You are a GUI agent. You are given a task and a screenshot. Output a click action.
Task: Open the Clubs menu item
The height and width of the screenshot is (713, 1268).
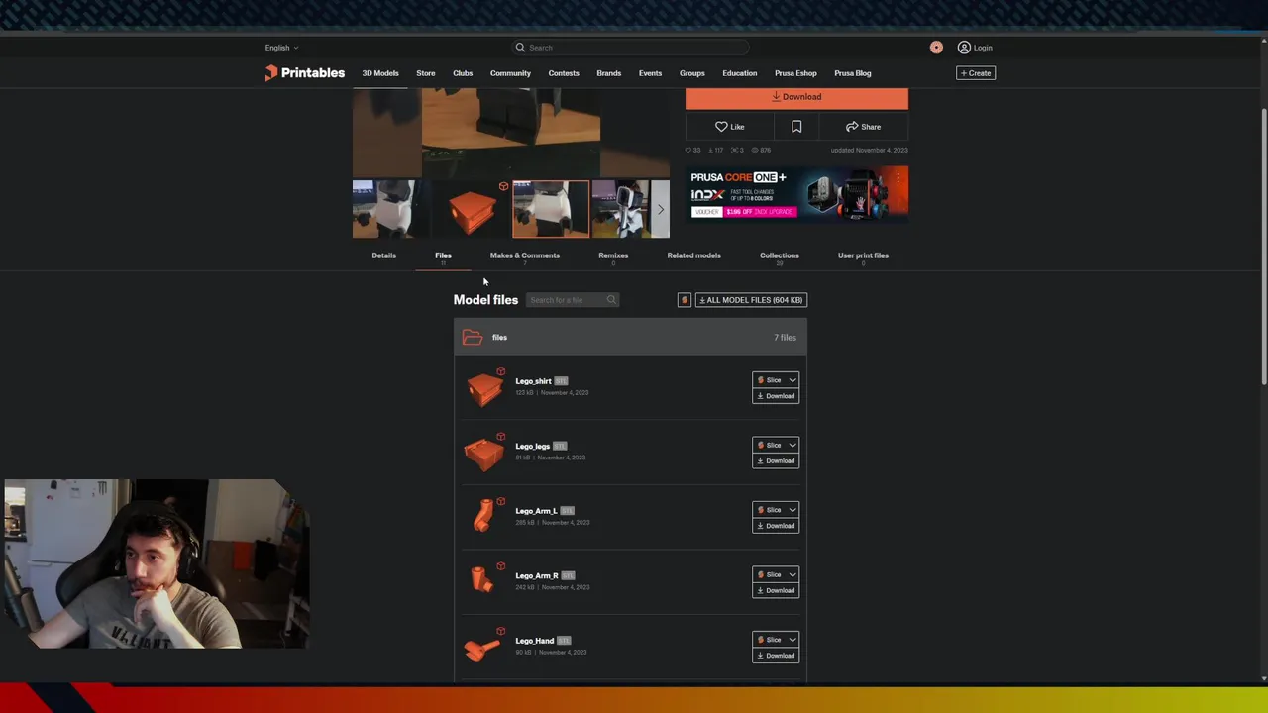click(463, 73)
